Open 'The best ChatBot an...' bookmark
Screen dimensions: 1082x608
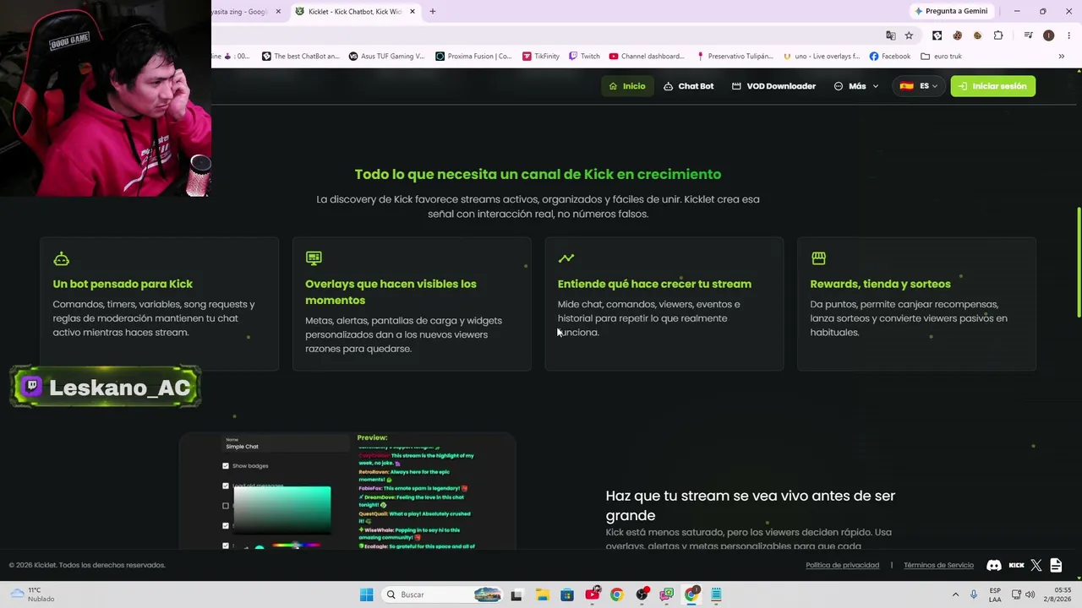(300, 57)
